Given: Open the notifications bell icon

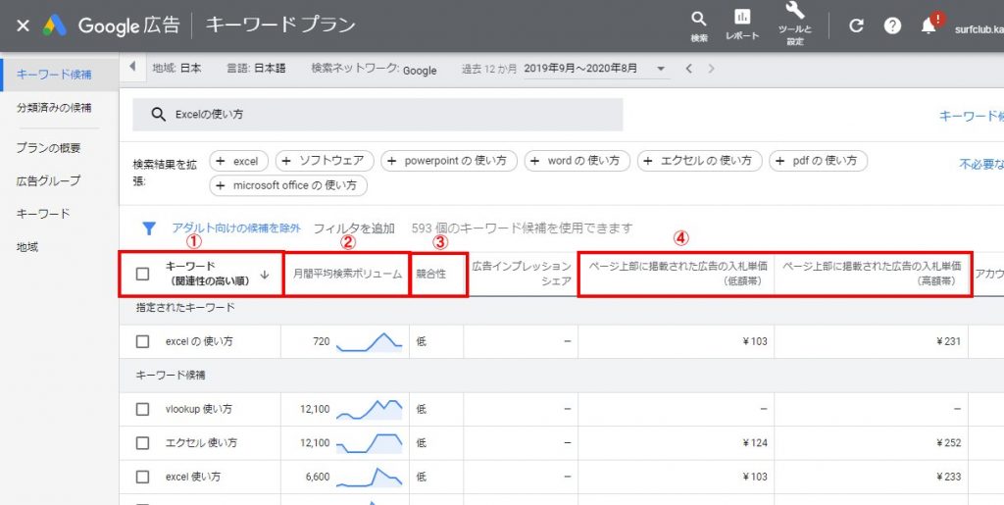Looking at the screenshot, I should click(x=929, y=25).
